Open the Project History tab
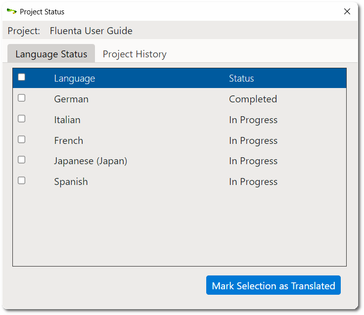Image resolution: width=364 pixels, height=315 pixels. (135, 54)
